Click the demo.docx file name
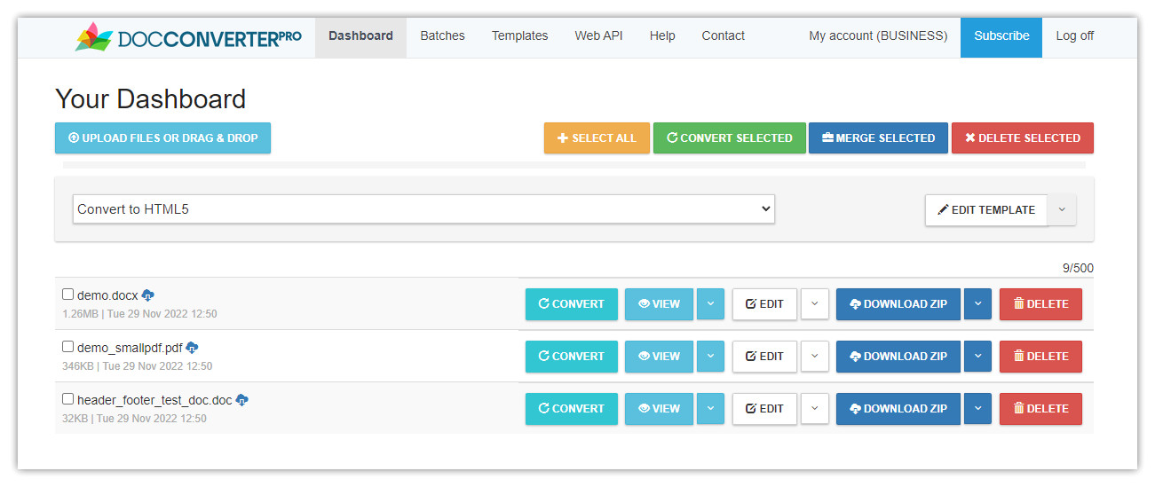Image resolution: width=1155 pixels, height=487 pixels. pos(107,295)
